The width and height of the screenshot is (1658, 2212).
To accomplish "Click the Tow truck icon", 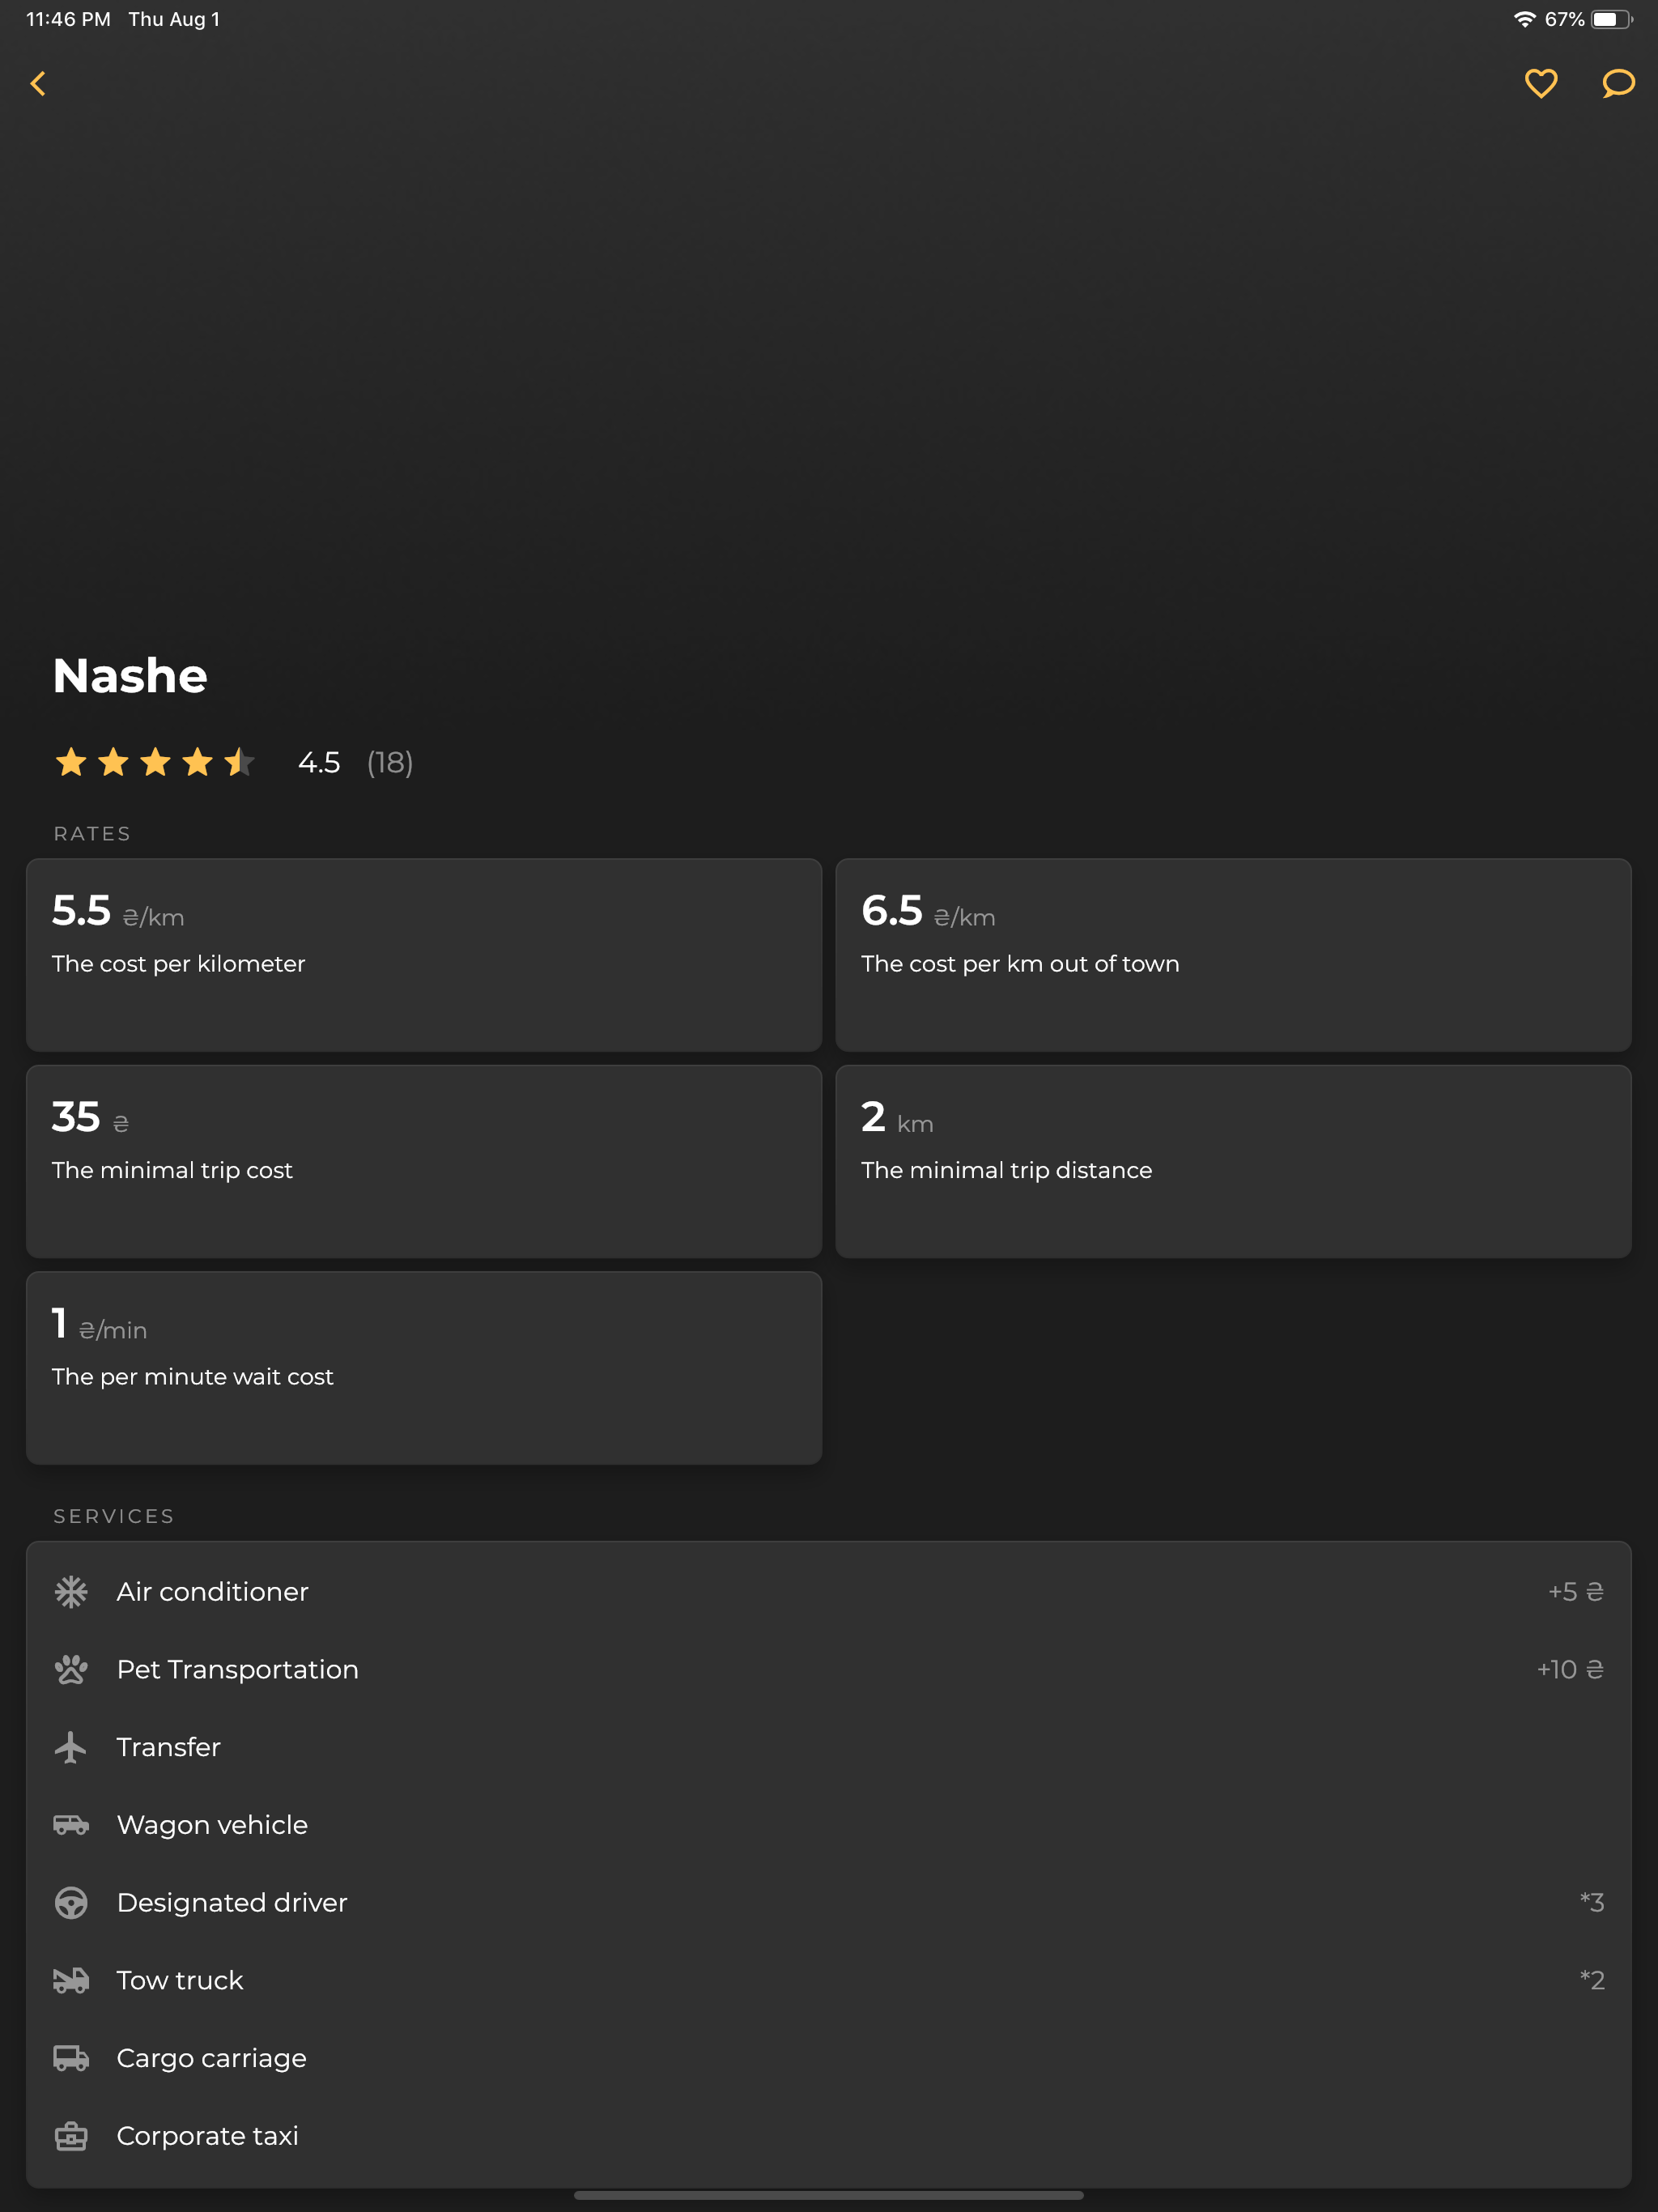I will (71, 1980).
